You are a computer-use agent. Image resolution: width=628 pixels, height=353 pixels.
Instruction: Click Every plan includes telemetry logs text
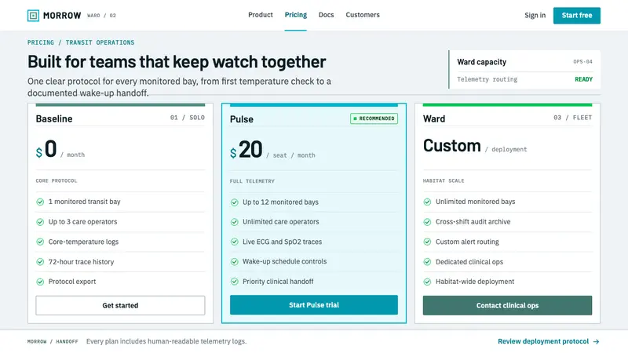pos(166,341)
